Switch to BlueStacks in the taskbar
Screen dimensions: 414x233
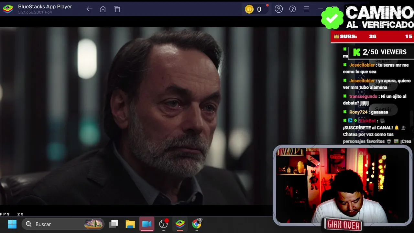point(180,224)
